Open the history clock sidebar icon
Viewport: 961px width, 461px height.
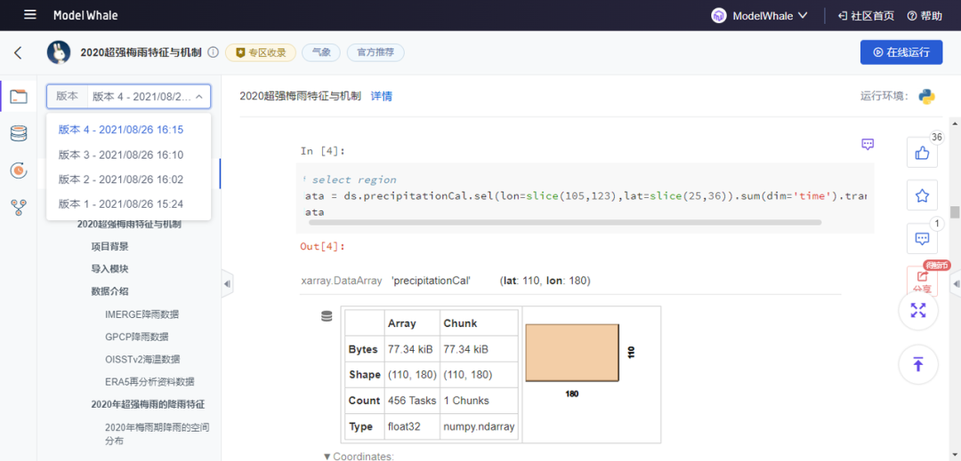[19, 171]
